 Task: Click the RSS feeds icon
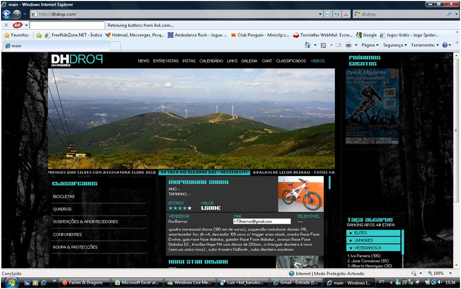323,45
